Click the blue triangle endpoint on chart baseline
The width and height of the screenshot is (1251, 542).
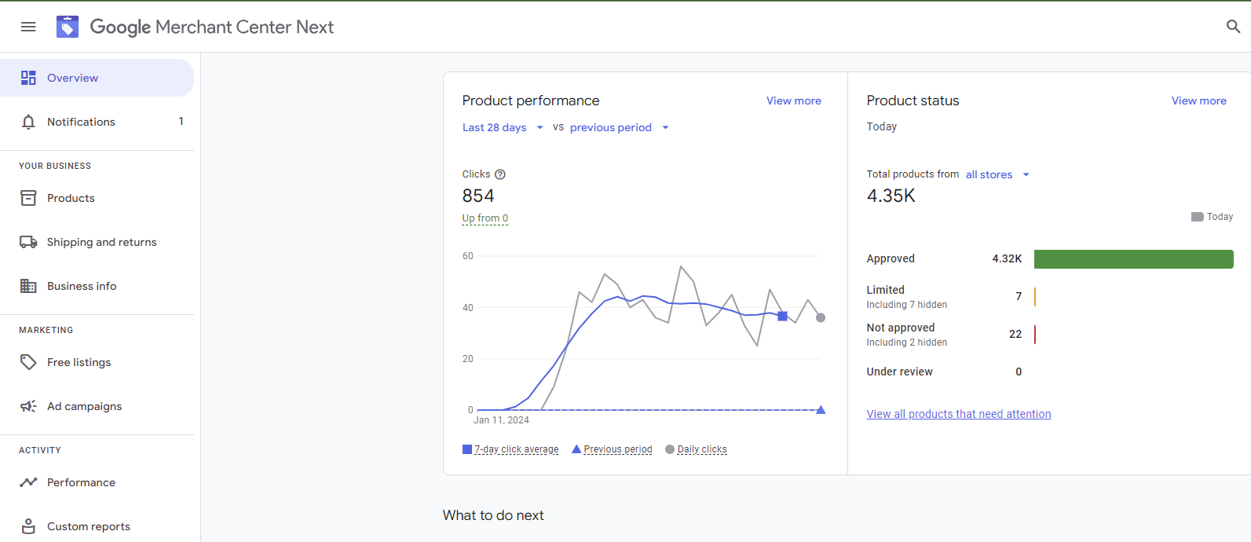(x=821, y=410)
